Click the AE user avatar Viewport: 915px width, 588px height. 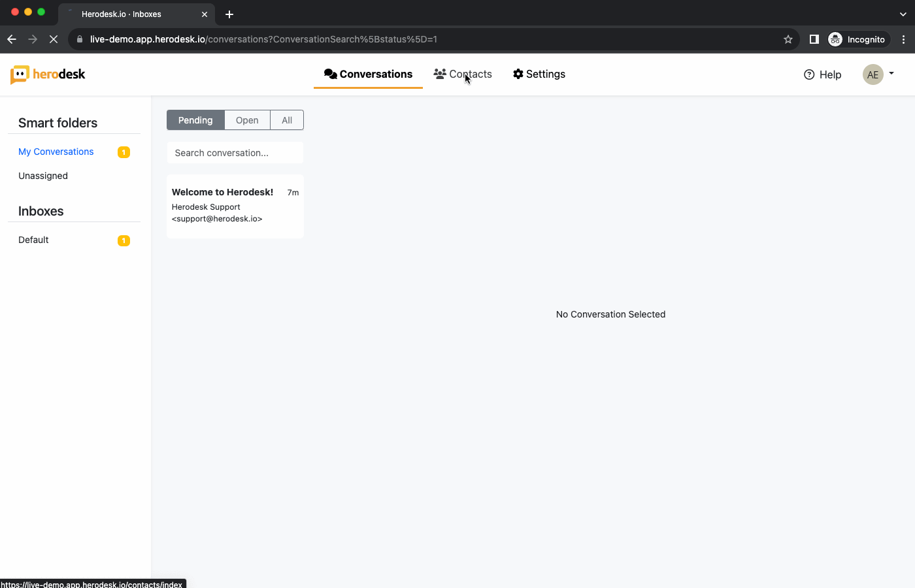pos(873,74)
